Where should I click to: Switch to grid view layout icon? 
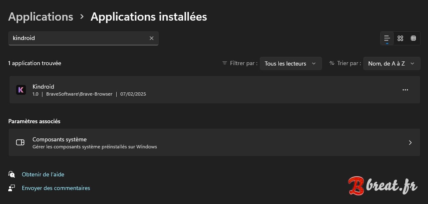pyautogui.click(x=400, y=38)
